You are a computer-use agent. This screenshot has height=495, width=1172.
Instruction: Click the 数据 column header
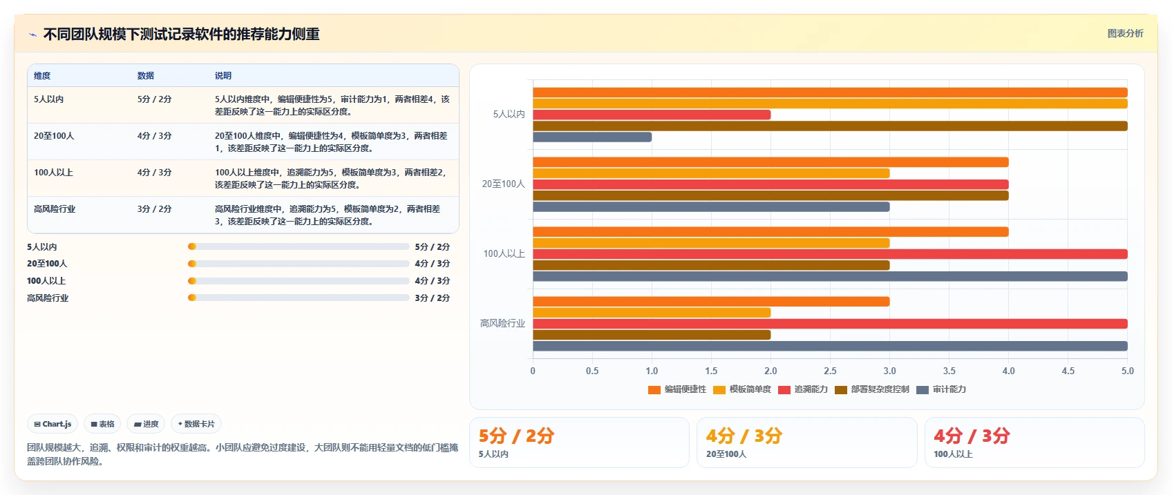145,76
